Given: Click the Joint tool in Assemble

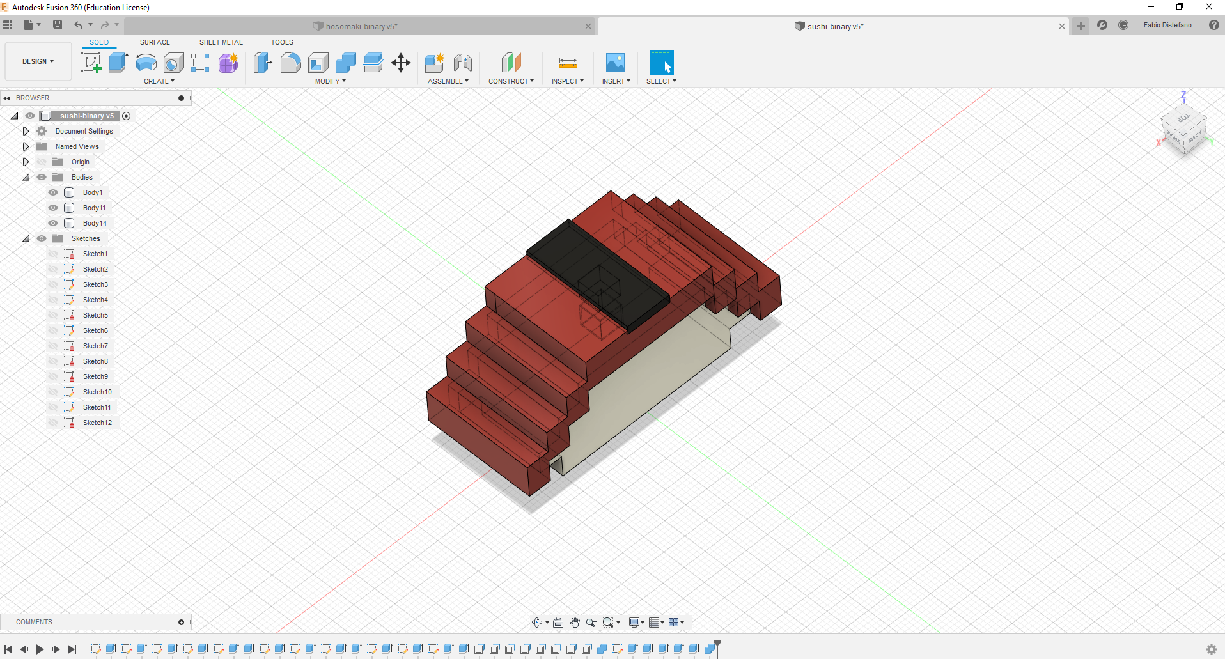Looking at the screenshot, I should 462,63.
